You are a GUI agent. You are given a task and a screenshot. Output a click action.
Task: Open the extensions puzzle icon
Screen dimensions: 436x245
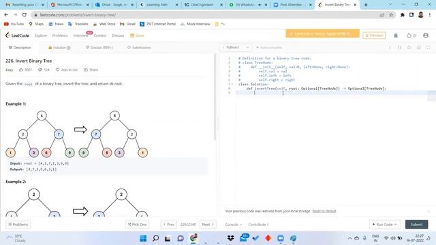tap(402, 15)
